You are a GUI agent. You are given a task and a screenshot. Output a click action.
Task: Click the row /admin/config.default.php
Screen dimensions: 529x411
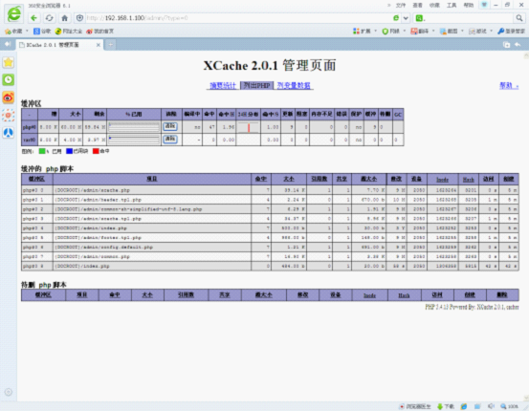270,248
